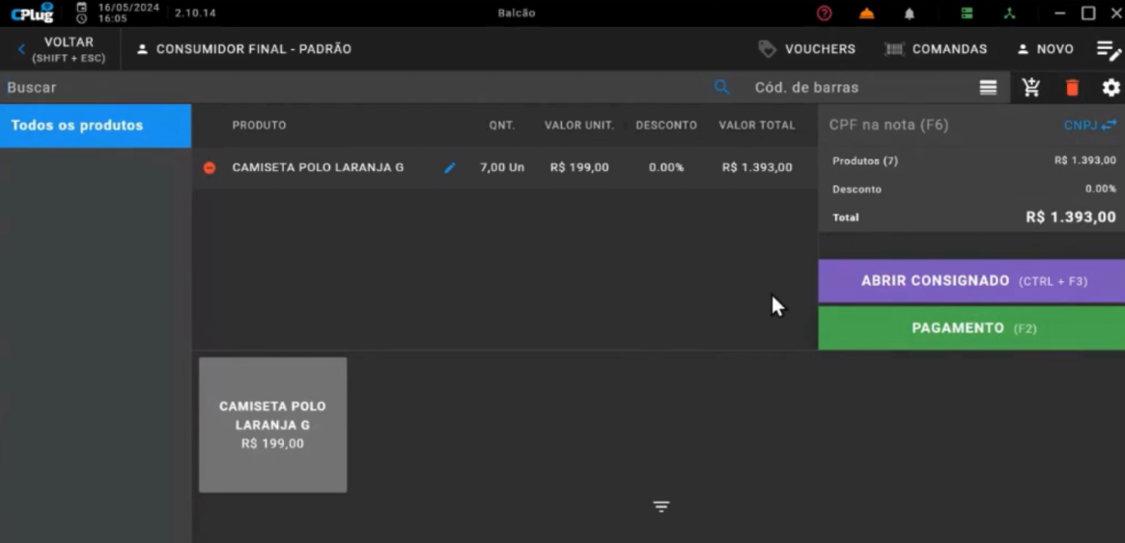Click the green server status icon

coord(967,14)
